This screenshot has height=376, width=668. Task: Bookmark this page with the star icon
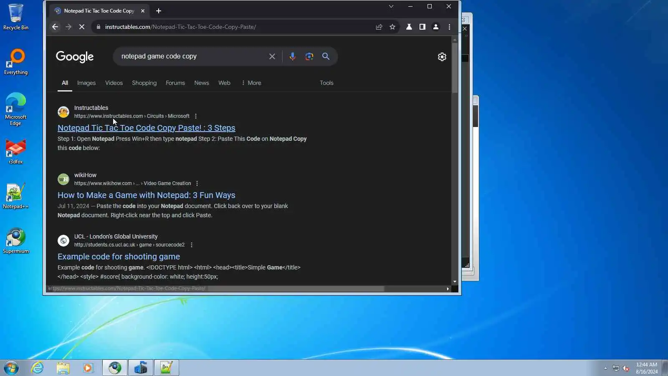pos(392,27)
